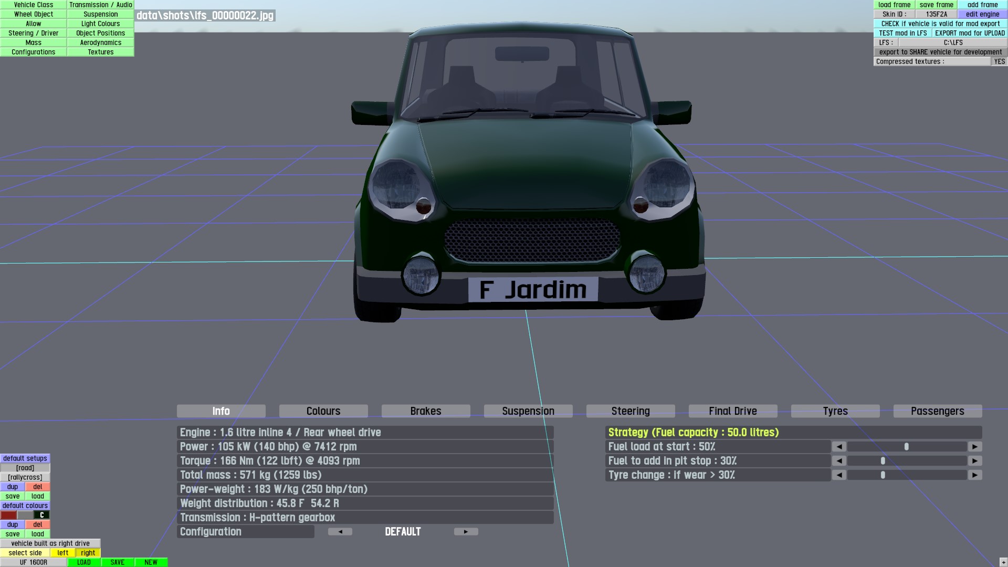Select left side driving position
The width and height of the screenshot is (1008, 567).
tap(63, 553)
